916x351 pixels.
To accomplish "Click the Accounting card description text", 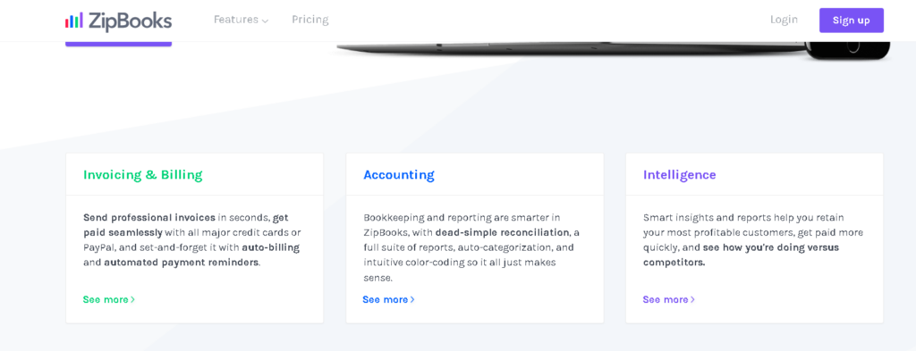I will coord(471,247).
